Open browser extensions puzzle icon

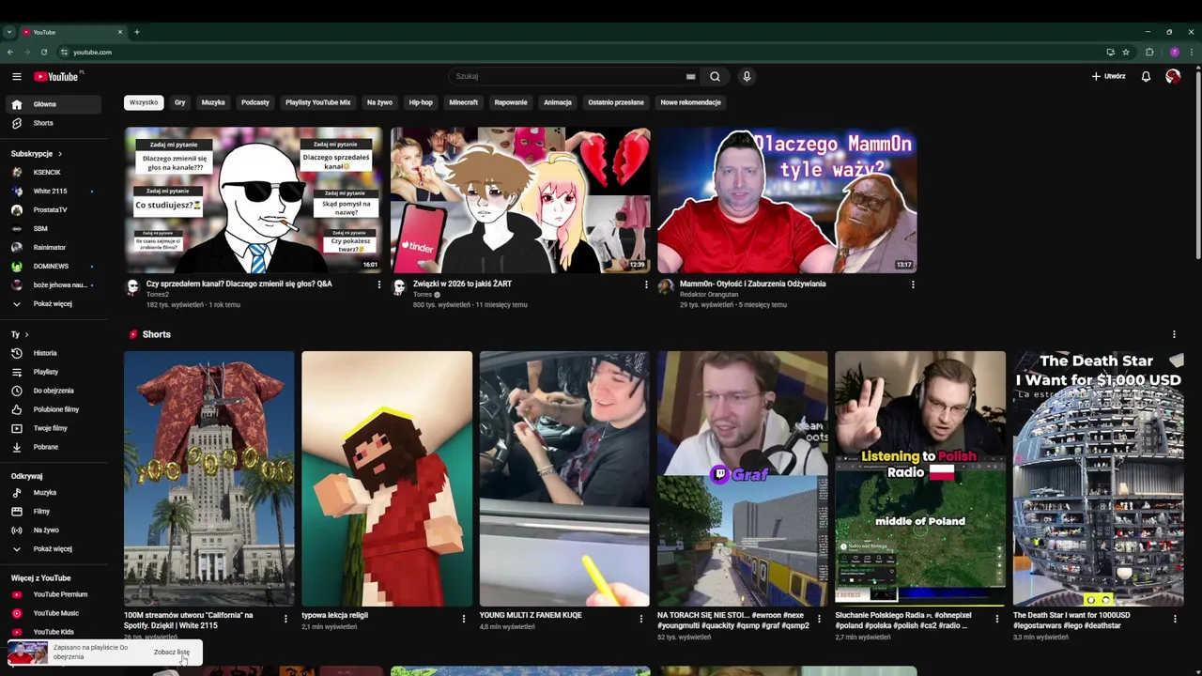point(1149,52)
